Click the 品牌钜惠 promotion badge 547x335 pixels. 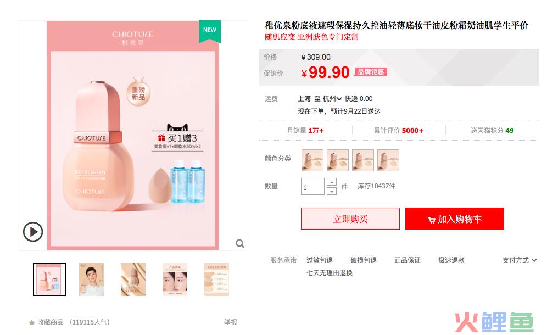point(371,72)
